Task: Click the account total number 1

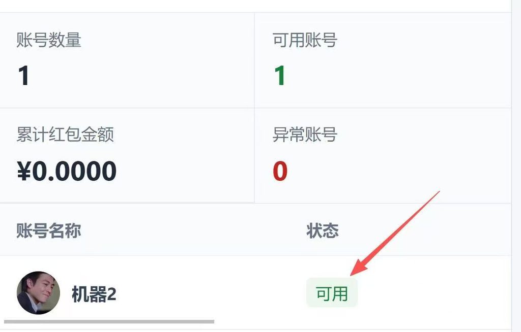Action: point(23,76)
